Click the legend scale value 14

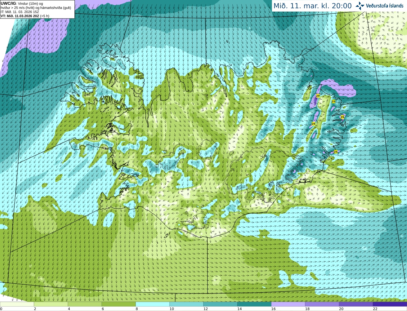pyautogui.click(x=239, y=309)
